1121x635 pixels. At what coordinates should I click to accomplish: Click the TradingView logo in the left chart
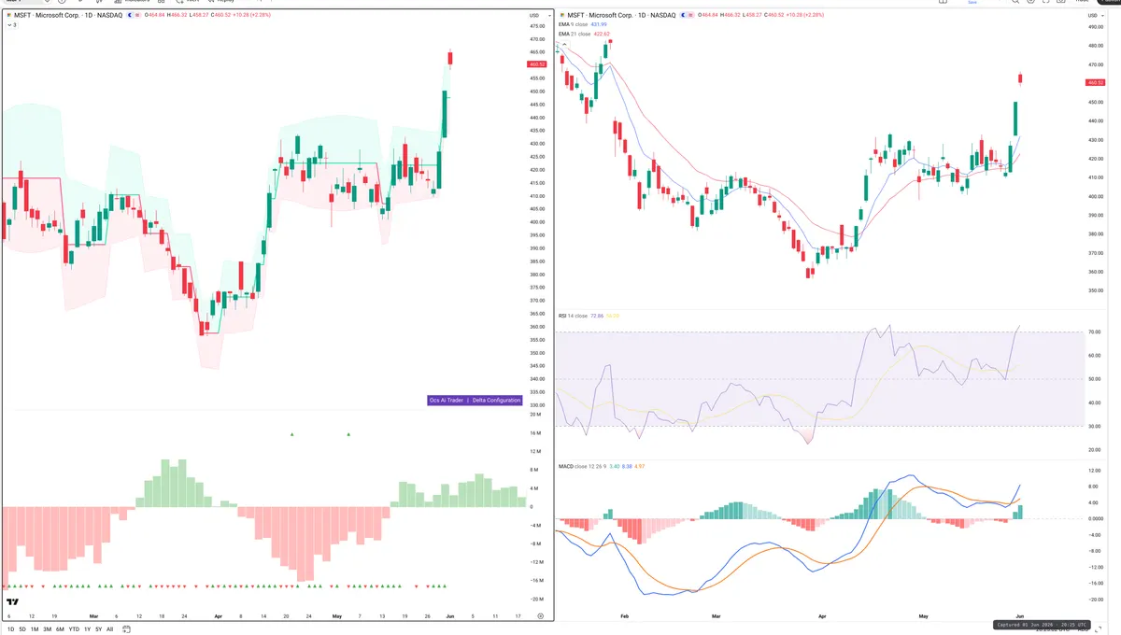coord(13,602)
